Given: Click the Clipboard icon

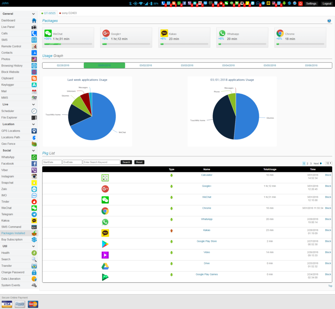Looking at the screenshot, I should coord(34,78).
